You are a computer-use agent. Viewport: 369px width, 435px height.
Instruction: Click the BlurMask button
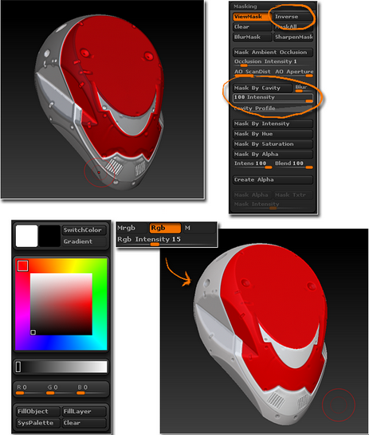coord(252,37)
